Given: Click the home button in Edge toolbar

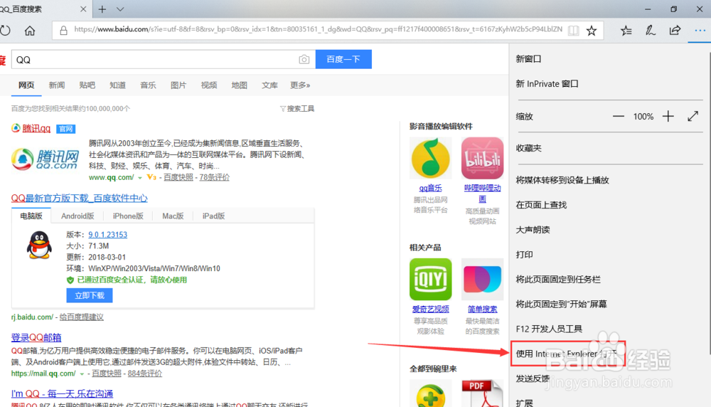Looking at the screenshot, I should 30,31.
